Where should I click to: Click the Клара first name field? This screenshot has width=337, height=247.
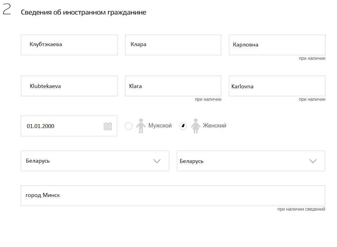coord(173,45)
